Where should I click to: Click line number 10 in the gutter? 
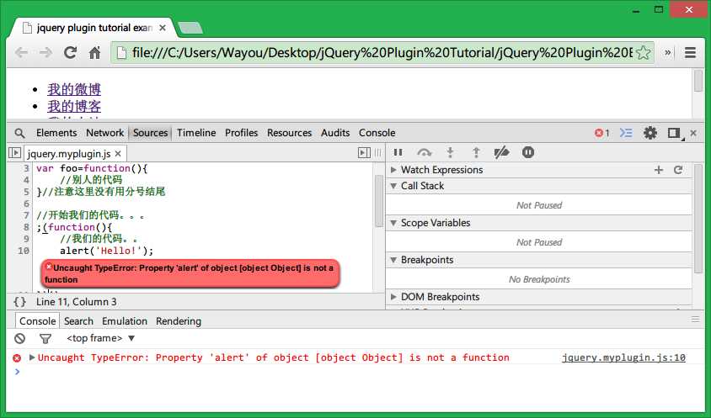(x=24, y=251)
